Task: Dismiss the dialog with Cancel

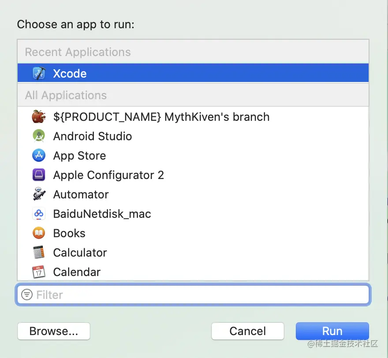Action: (248, 331)
